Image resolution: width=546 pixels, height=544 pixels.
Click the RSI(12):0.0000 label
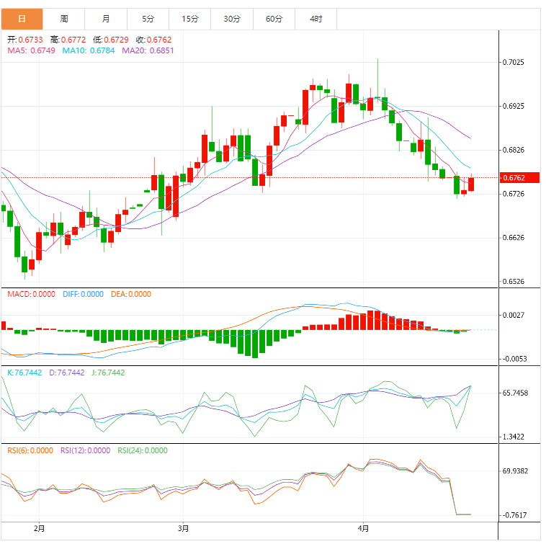[85, 450]
